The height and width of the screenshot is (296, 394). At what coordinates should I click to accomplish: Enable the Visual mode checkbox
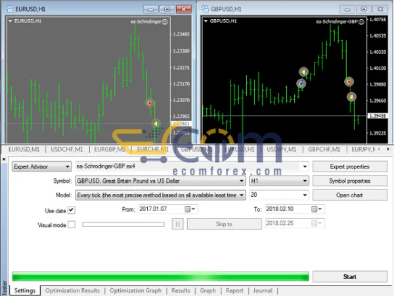click(72, 224)
